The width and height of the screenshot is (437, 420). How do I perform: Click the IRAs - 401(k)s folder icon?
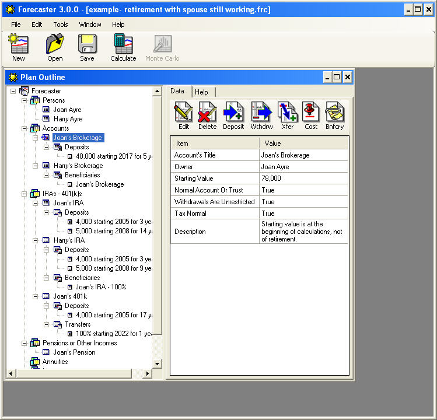[35, 194]
